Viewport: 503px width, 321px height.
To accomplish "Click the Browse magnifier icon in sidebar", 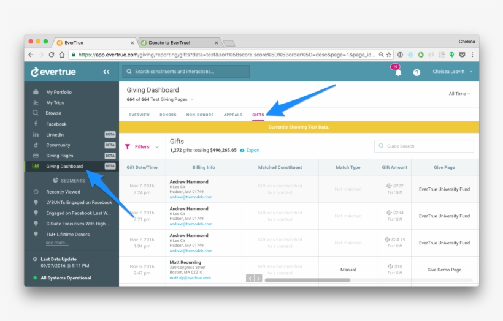I will (x=36, y=113).
